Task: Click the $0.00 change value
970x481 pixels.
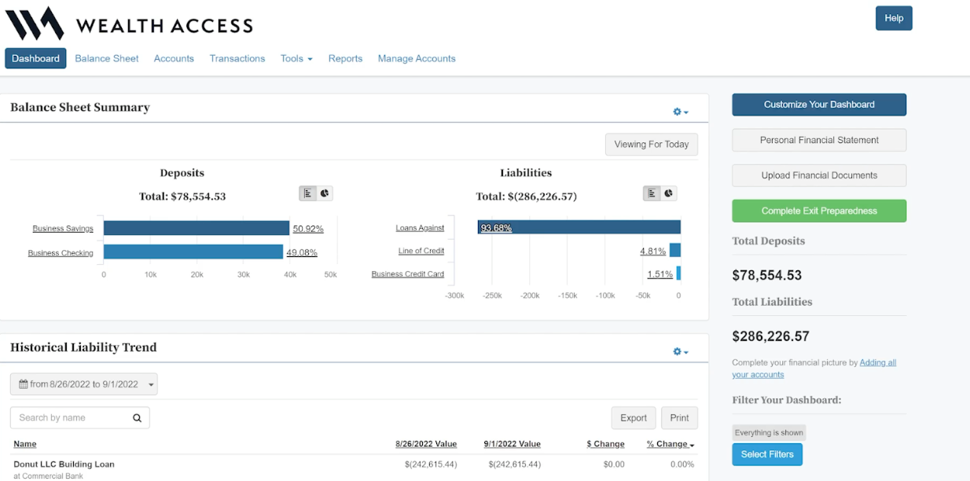Action: click(614, 464)
